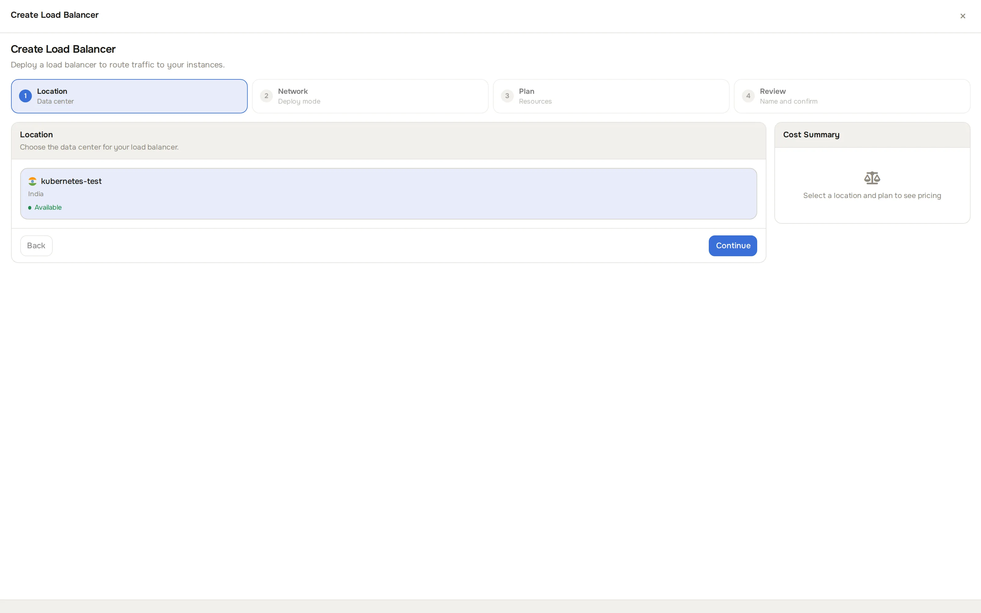Jump to the Review step
The image size is (981, 613).
click(x=852, y=96)
